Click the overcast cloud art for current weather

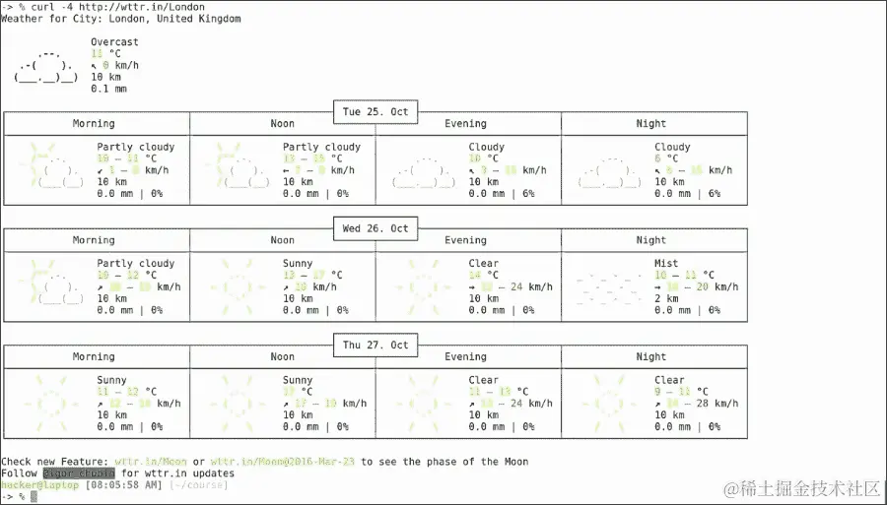tap(45, 67)
